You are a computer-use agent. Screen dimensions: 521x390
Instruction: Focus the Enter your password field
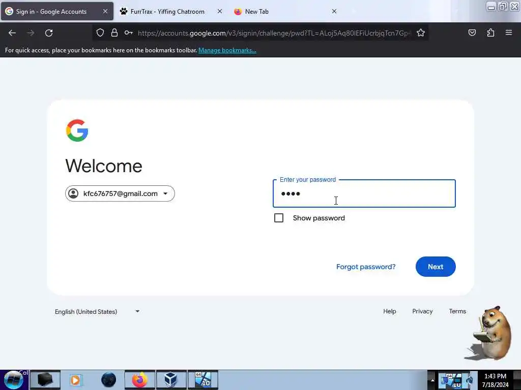click(x=364, y=193)
